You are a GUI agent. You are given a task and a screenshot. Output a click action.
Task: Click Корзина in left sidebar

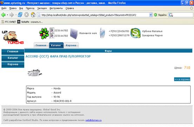[x=13, y=65]
